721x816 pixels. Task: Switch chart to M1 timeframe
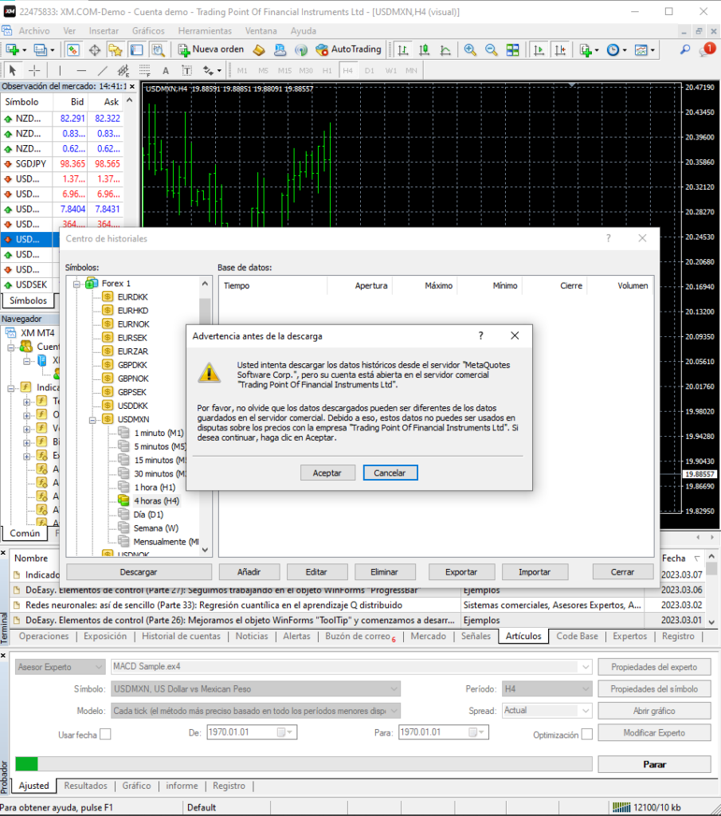tap(242, 71)
